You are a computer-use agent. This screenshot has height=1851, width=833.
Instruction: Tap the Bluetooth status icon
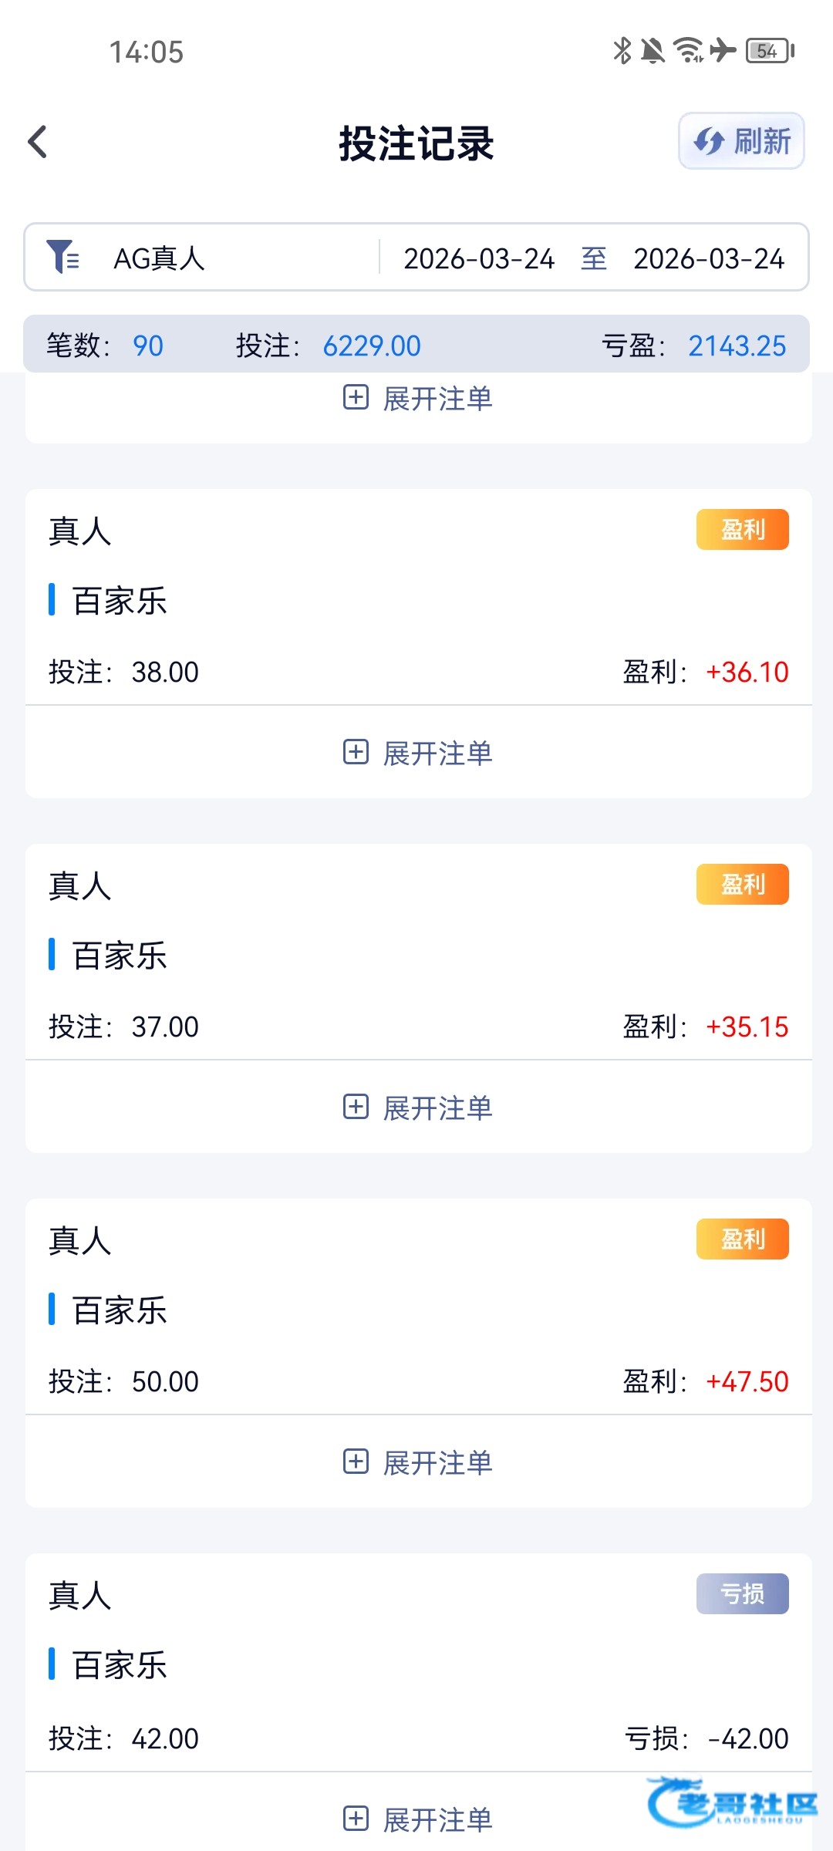(622, 51)
